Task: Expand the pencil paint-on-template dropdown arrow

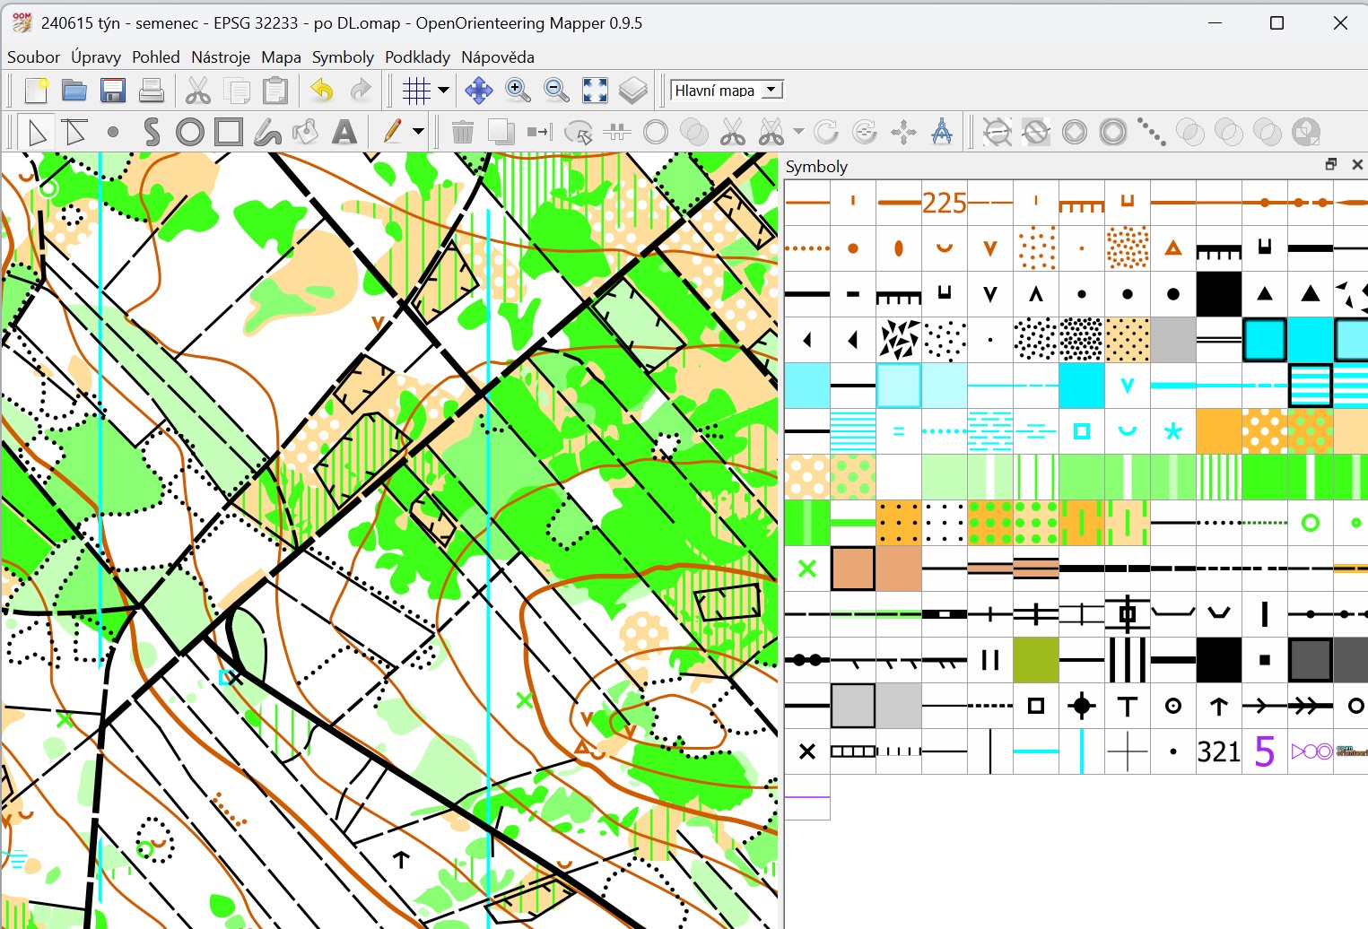Action: point(418,133)
